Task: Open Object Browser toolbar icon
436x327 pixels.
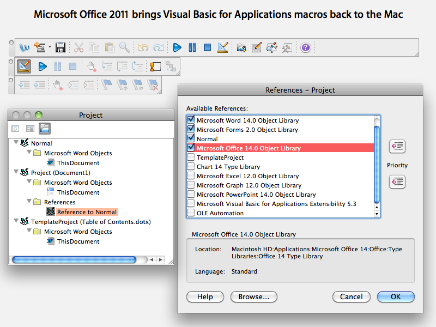Action: point(271,47)
